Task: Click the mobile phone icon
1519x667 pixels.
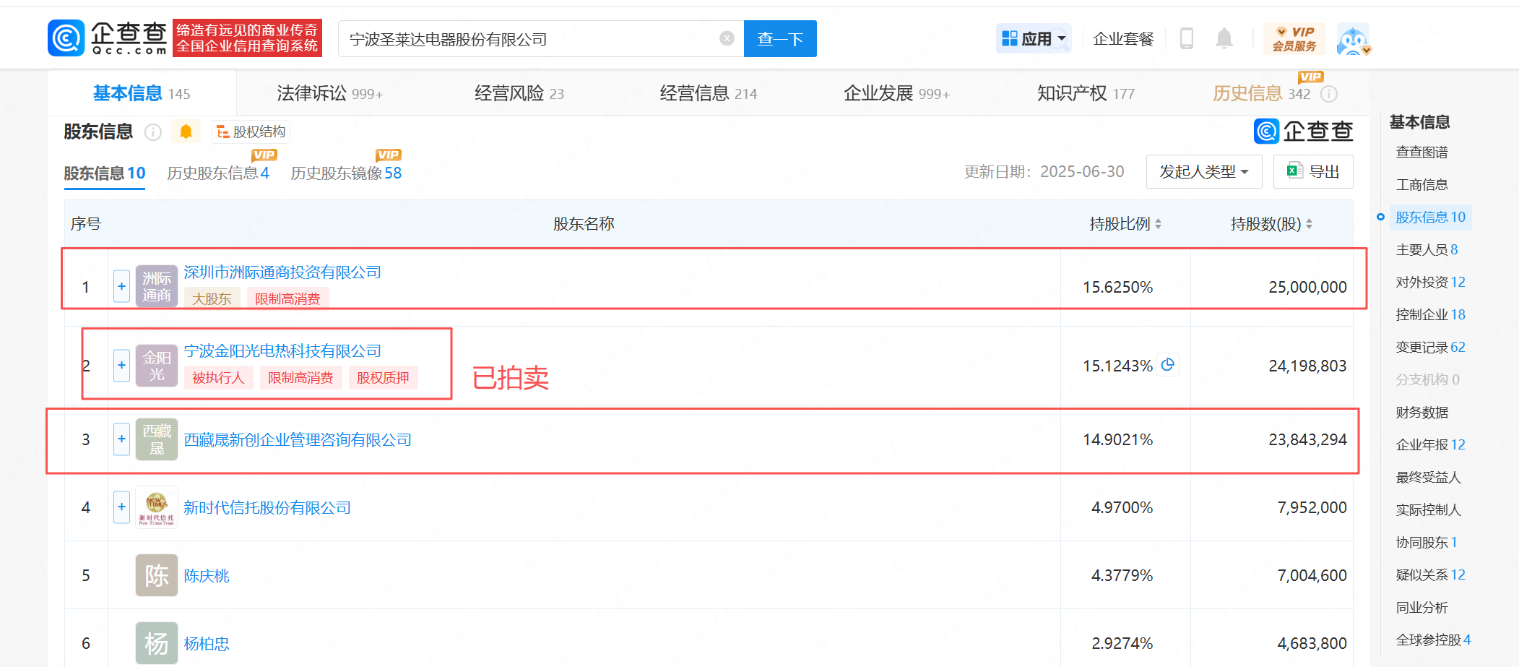Action: click(x=1186, y=38)
